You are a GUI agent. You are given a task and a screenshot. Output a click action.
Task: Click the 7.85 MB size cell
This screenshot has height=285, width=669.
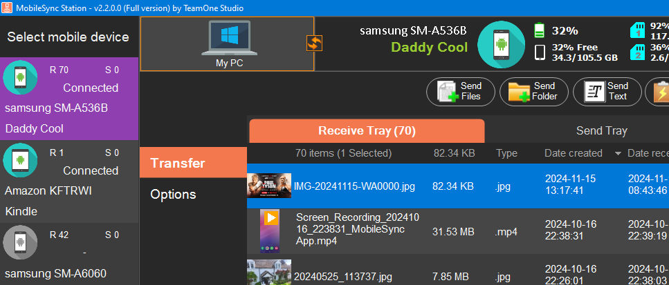[x=450, y=276]
